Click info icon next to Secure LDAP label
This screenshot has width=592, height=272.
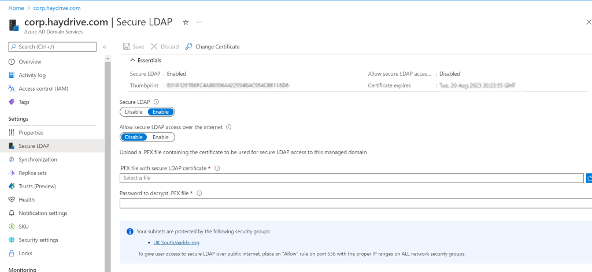pyautogui.click(x=157, y=102)
